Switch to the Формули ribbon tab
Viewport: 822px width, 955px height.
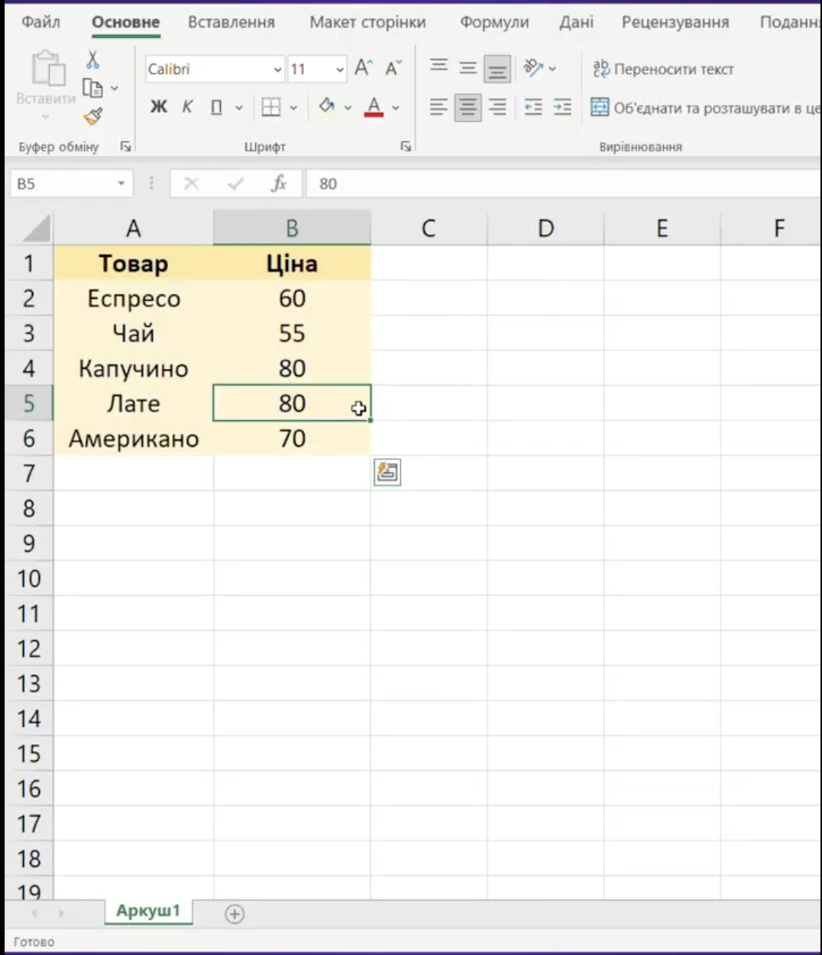pos(494,22)
